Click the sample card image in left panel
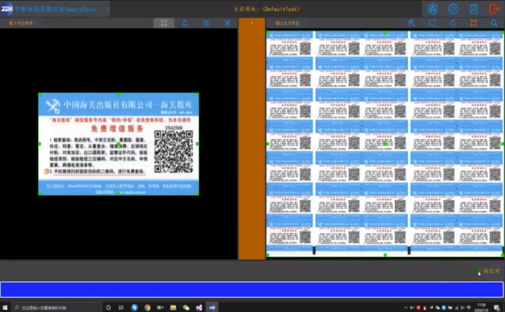Viewport: 505px width, 312px height. tap(119, 144)
